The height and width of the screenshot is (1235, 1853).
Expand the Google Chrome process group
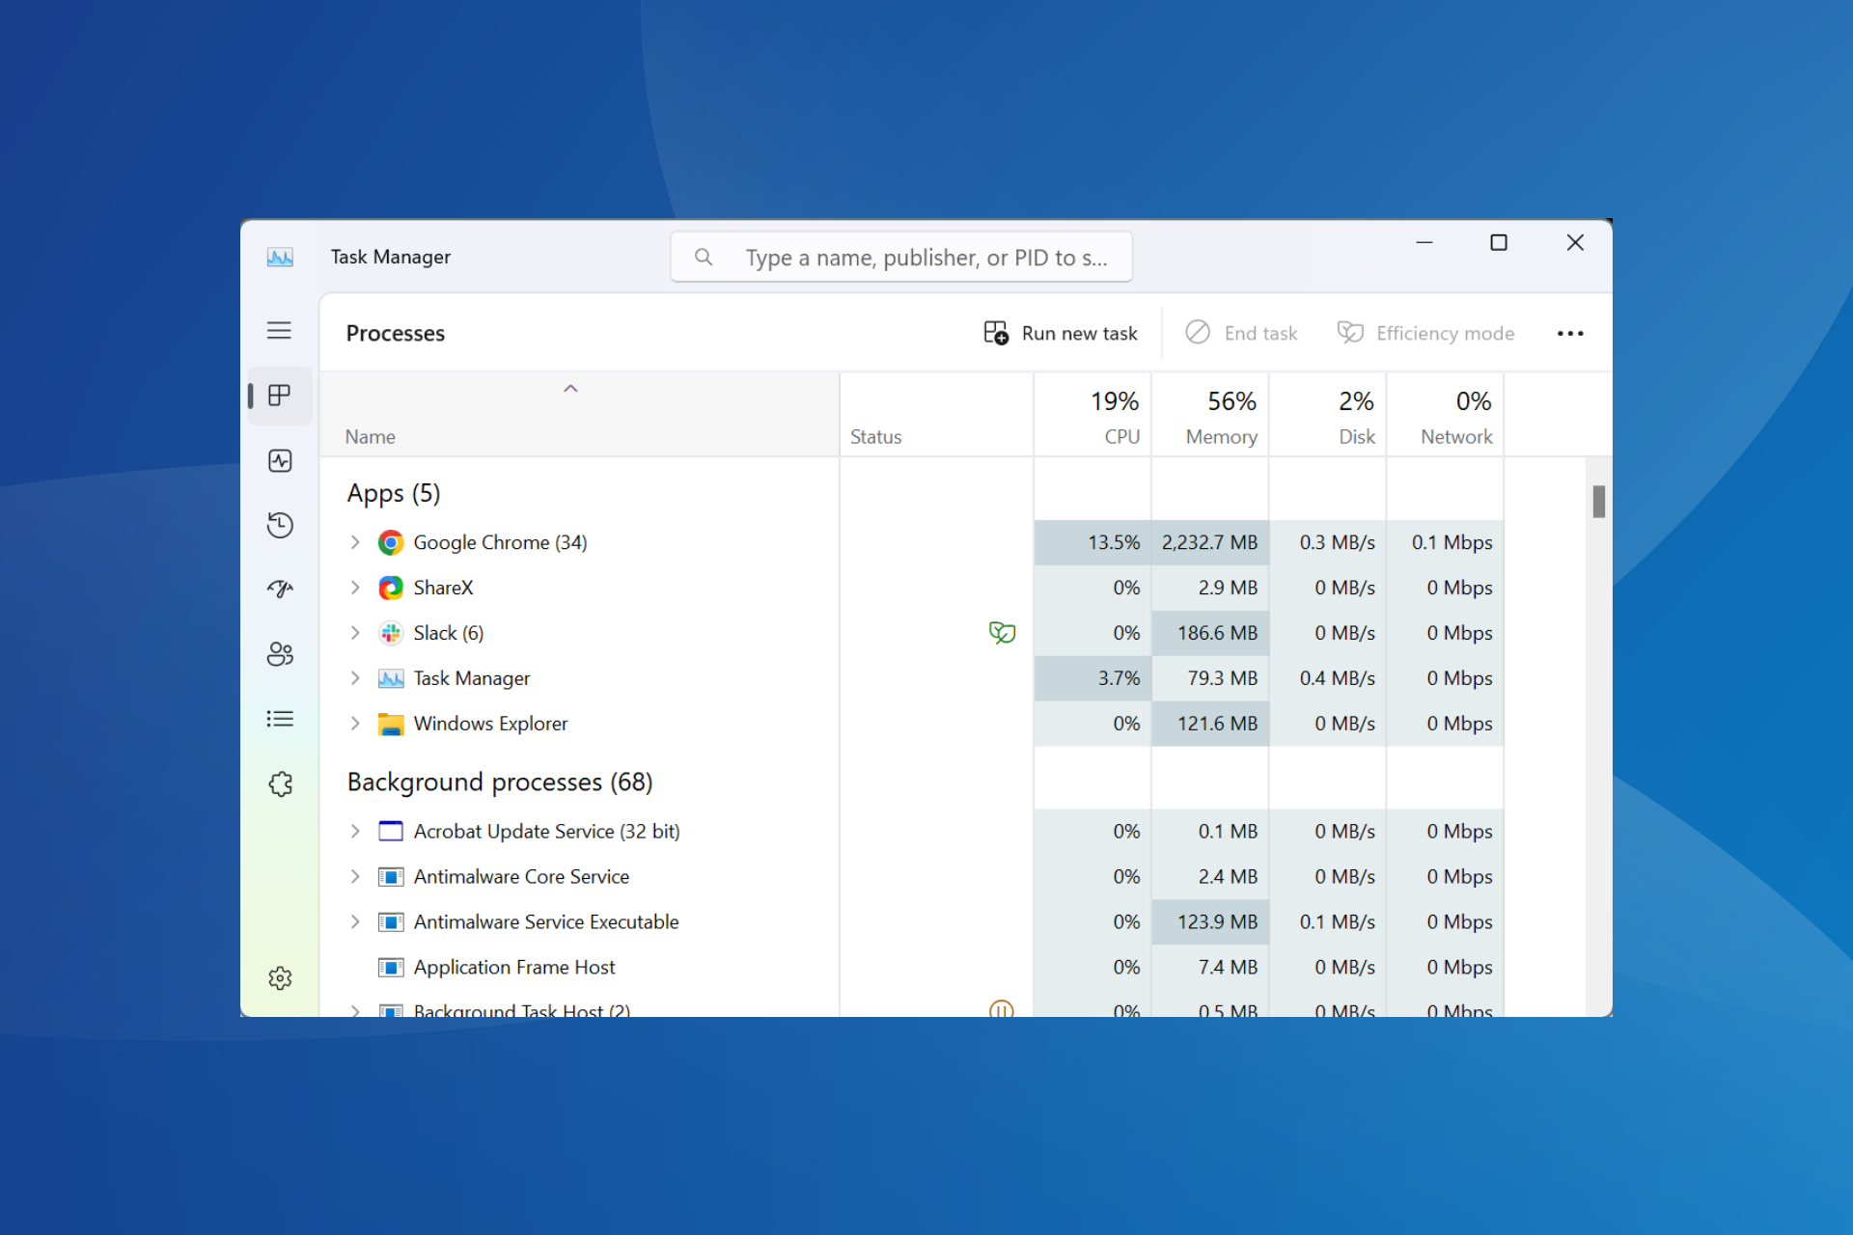pos(355,542)
